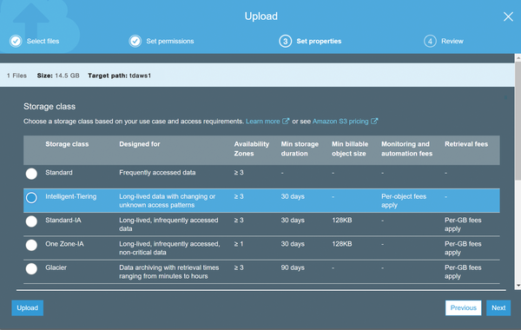Open the Learn more link
The height and width of the screenshot is (330, 521).
pyautogui.click(x=263, y=122)
